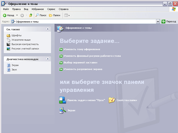Choose Изменить тему оформления task

(x=82, y=49)
